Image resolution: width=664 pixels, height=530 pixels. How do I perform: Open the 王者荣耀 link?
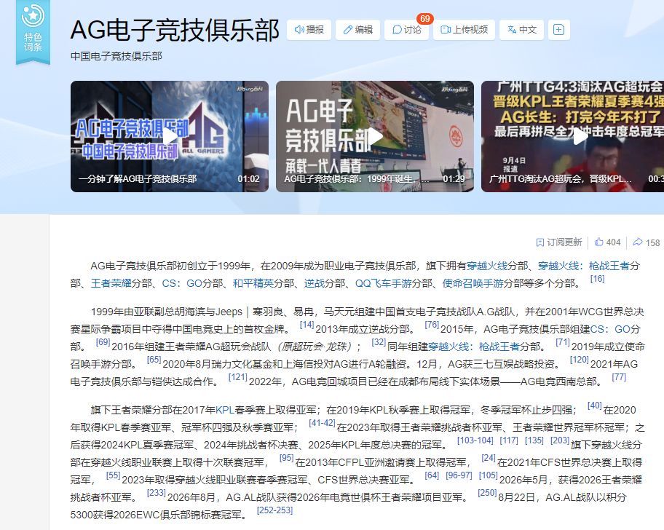[x=111, y=283]
